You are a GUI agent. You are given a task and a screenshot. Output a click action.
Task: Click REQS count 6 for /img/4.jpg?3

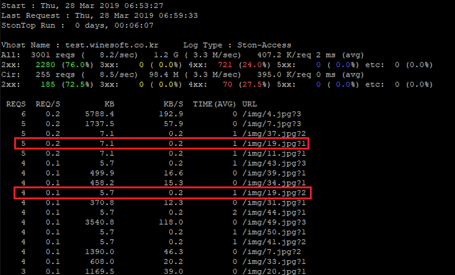tap(23, 114)
